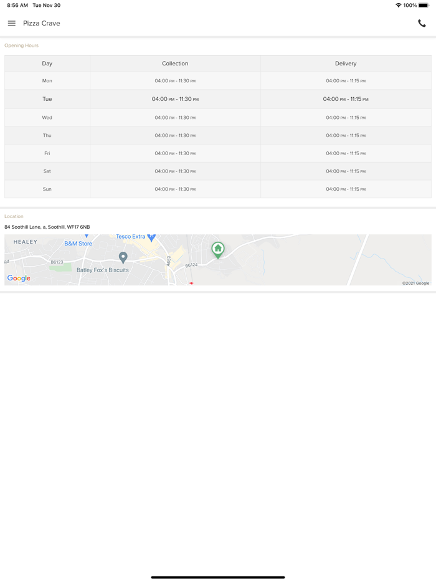This screenshot has height=582, width=436.
Task: Tap the 84 Soothill Lane address text
Action: (x=47, y=227)
